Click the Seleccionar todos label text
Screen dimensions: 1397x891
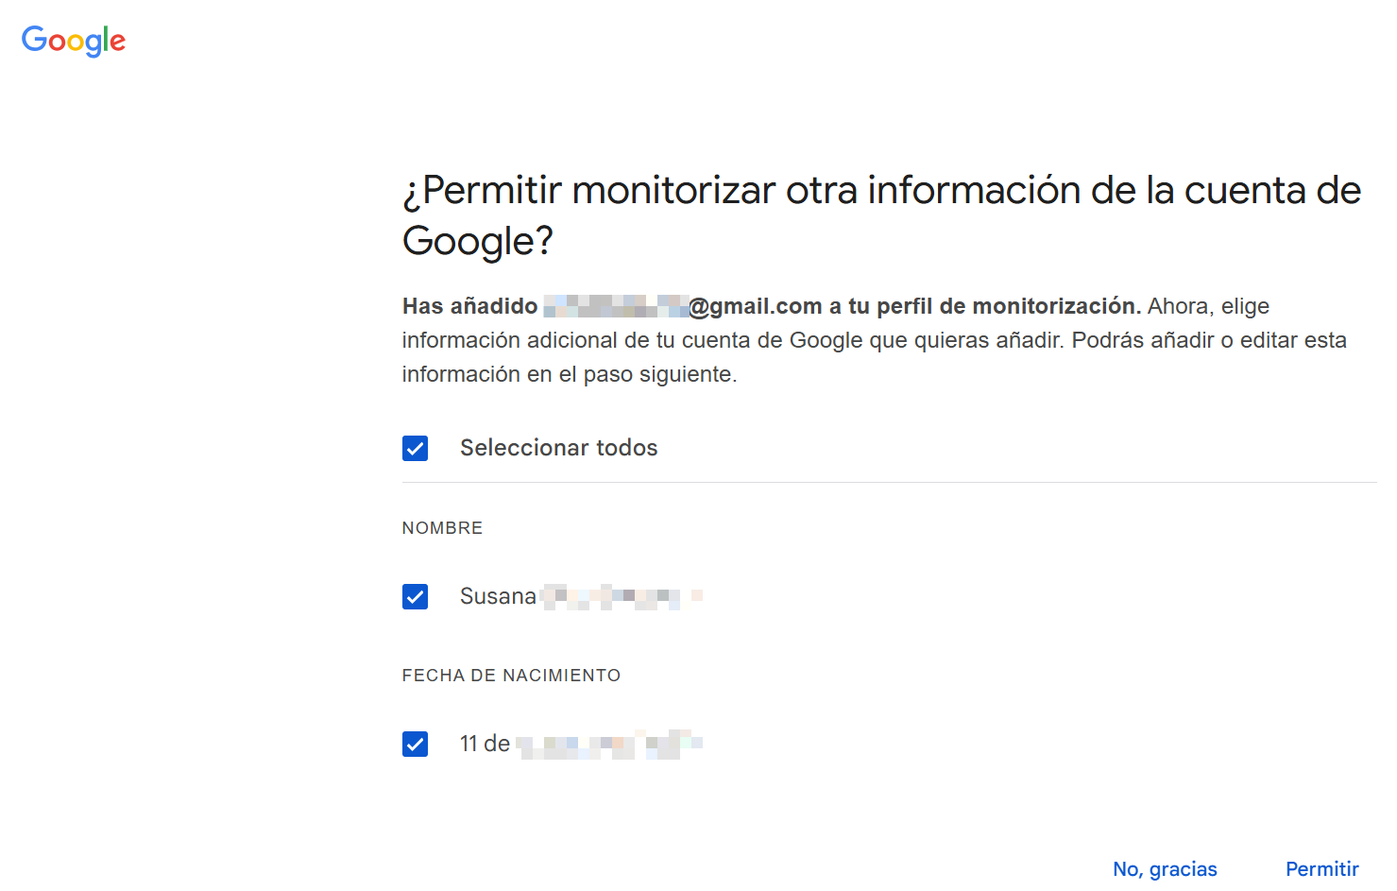558,448
